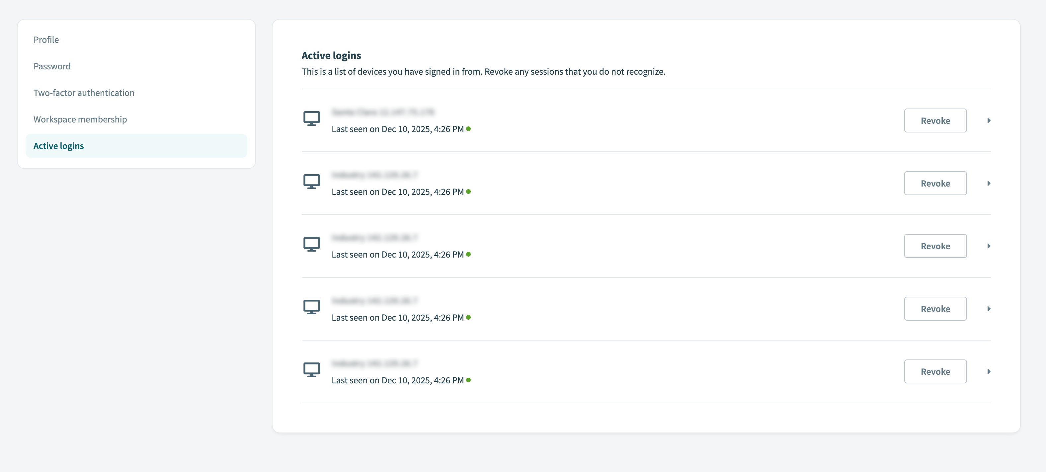Click the monitor icon on the first session
This screenshot has height=472, width=1046.
[312, 118]
